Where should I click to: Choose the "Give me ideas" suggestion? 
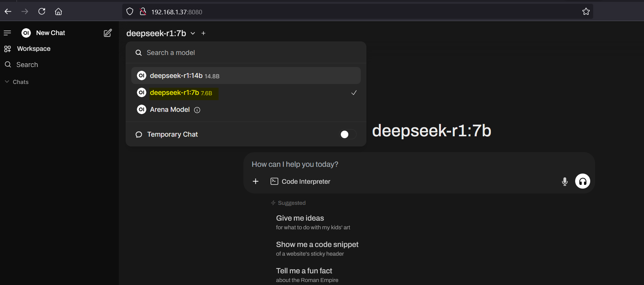coord(313,222)
